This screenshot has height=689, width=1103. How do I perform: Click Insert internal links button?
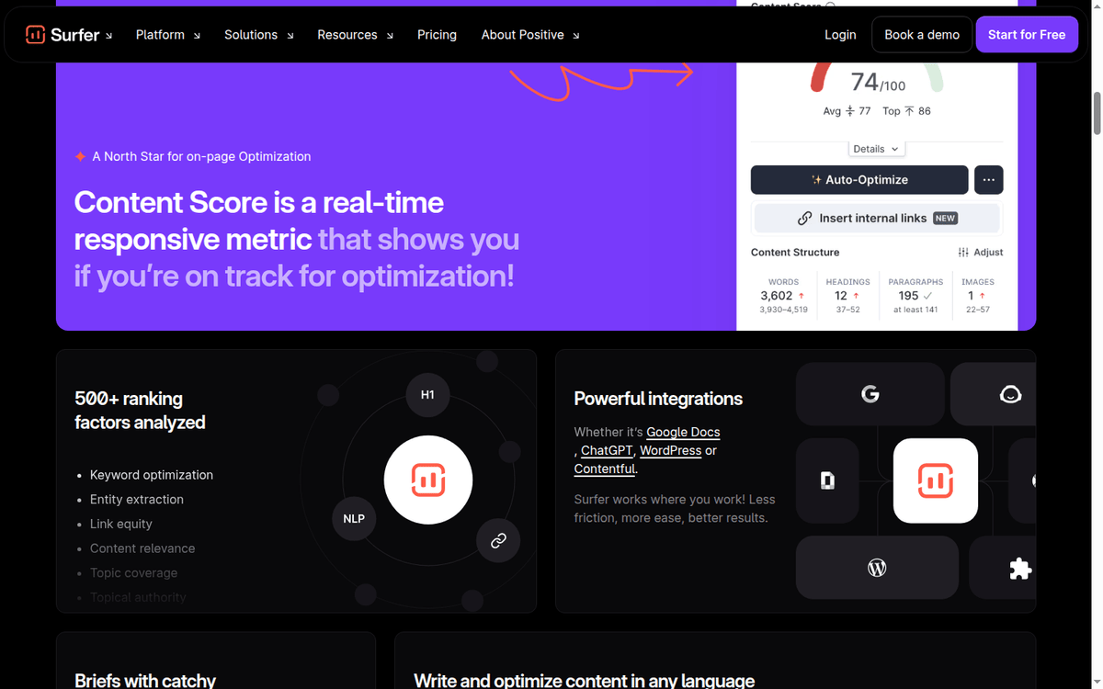pos(877,218)
